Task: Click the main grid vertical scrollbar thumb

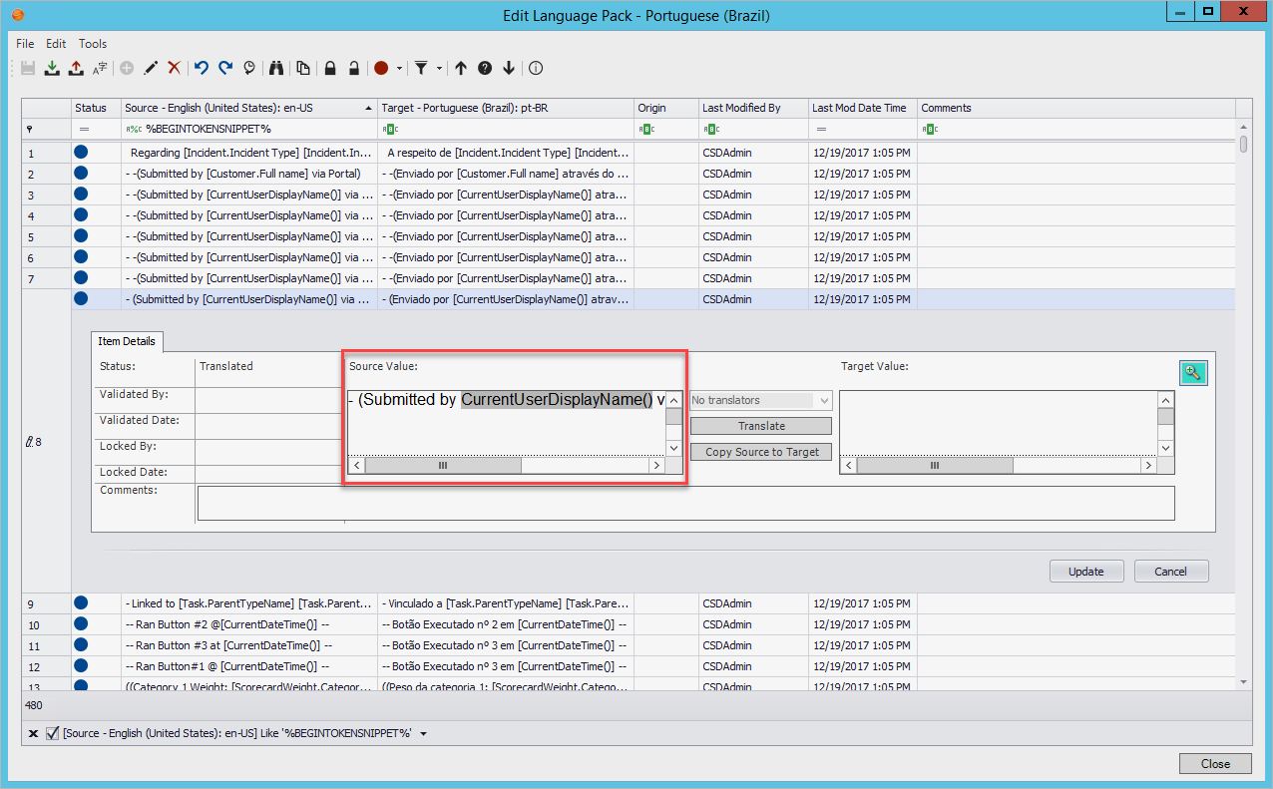Action: click(1244, 145)
